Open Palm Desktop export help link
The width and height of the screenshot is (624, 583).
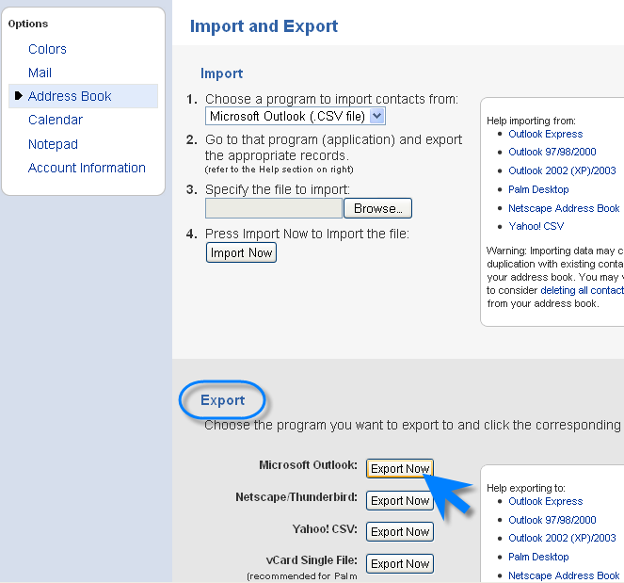538,557
